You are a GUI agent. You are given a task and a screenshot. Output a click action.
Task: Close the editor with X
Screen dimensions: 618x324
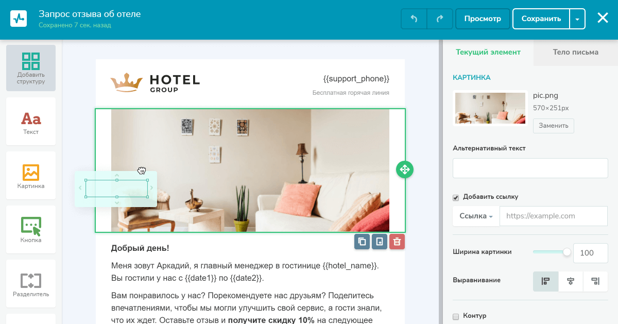coord(603,19)
